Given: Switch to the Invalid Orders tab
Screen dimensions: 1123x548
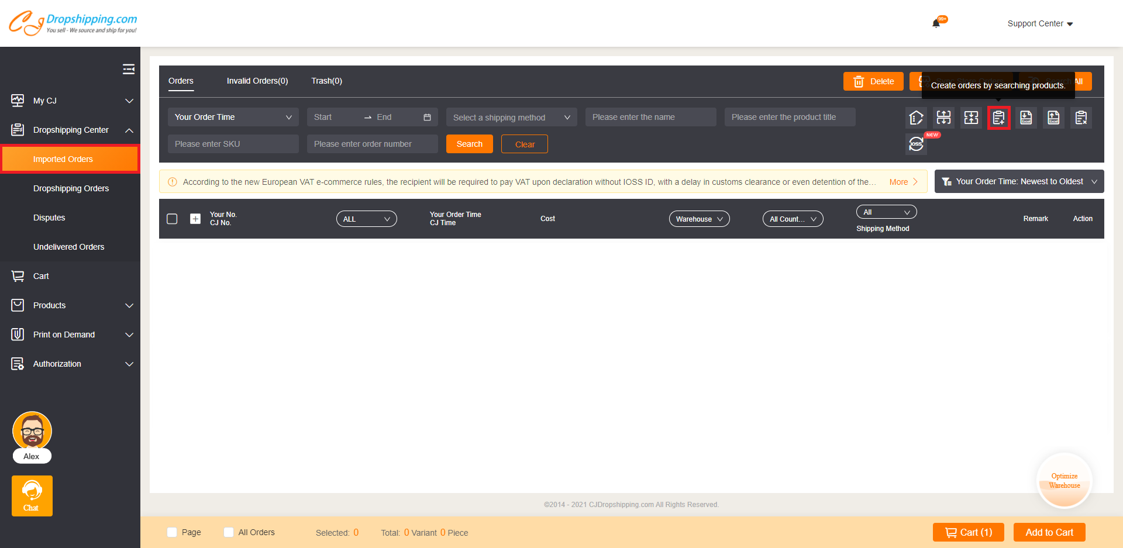Looking at the screenshot, I should [257, 81].
